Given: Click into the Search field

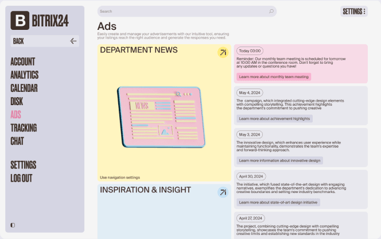Looking at the screenshot, I should coord(187,11).
